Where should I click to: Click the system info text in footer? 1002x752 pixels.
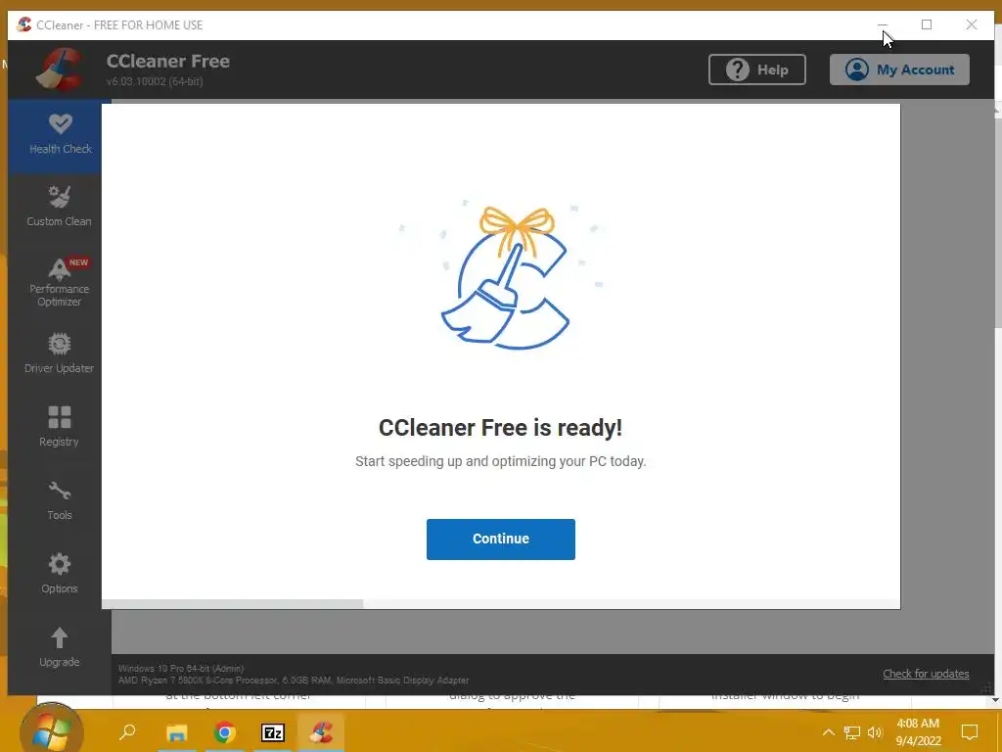(x=294, y=674)
